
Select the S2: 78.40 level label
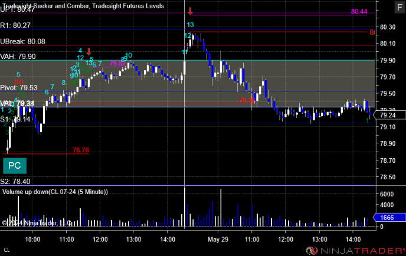tap(15, 182)
